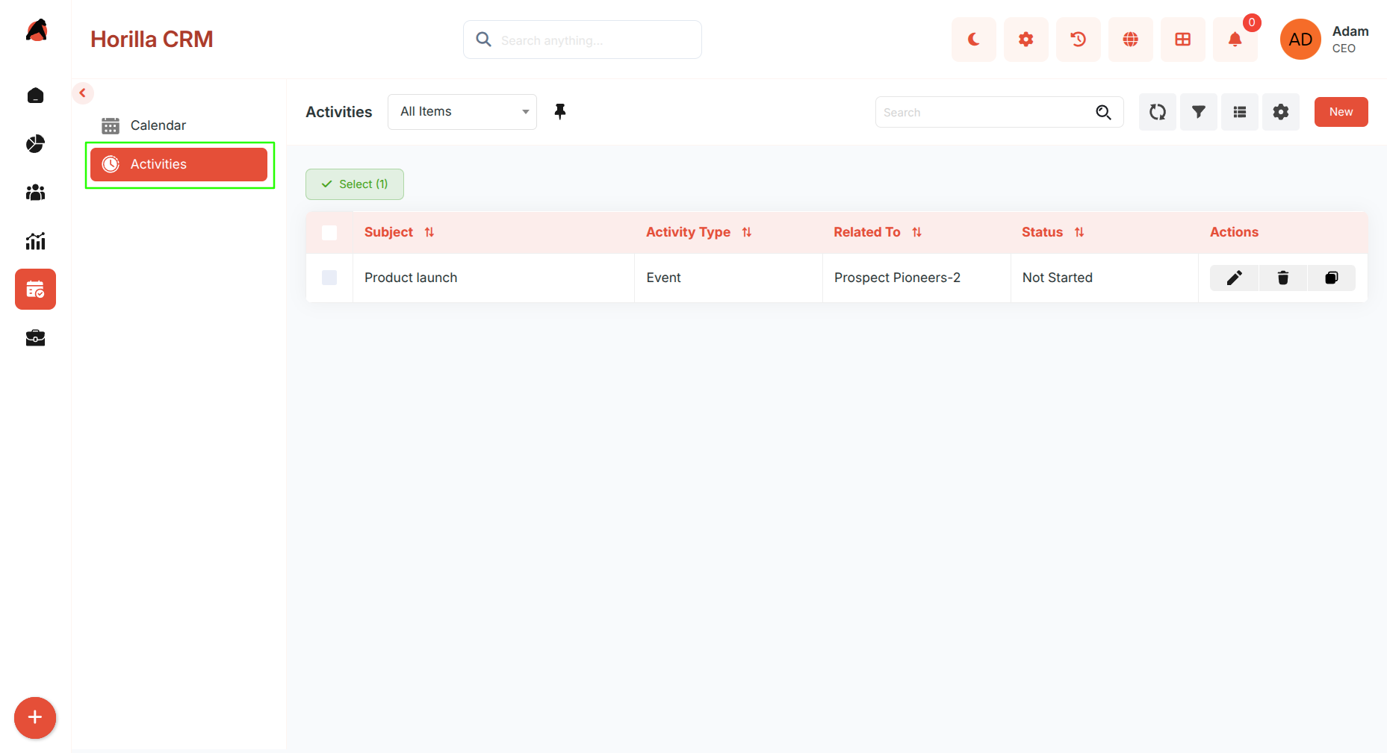Open list settings gear icon
The image size is (1387, 753).
click(x=1281, y=112)
